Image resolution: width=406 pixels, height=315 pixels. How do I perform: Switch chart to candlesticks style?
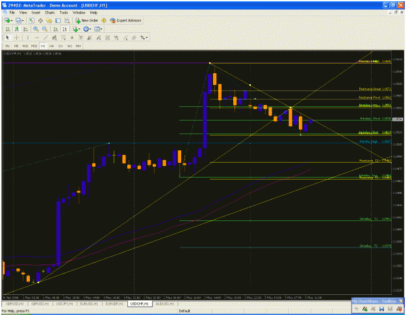point(17,29)
